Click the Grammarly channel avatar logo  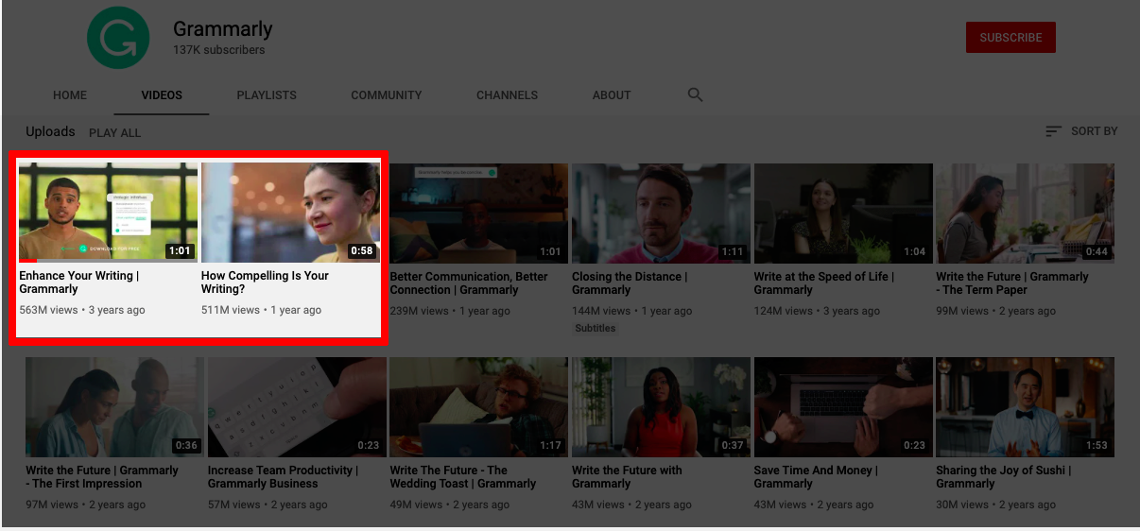[118, 38]
